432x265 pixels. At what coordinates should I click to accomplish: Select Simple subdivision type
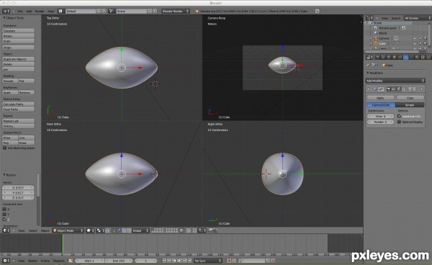pos(410,105)
